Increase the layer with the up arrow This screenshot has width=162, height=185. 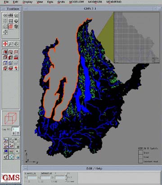pos(18,133)
